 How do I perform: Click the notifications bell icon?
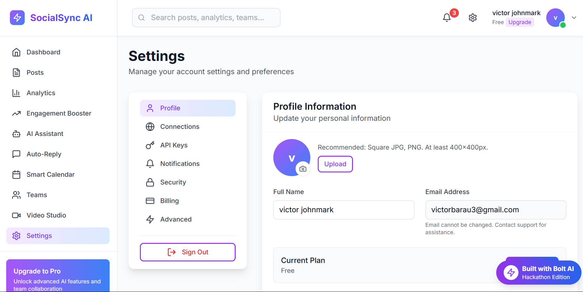(x=447, y=18)
